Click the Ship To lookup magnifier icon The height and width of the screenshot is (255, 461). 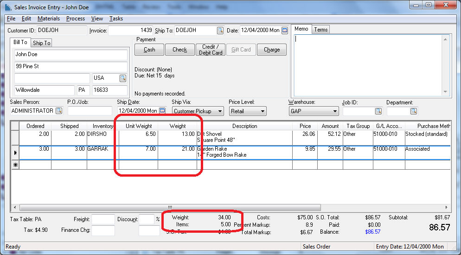tap(220, 31)
